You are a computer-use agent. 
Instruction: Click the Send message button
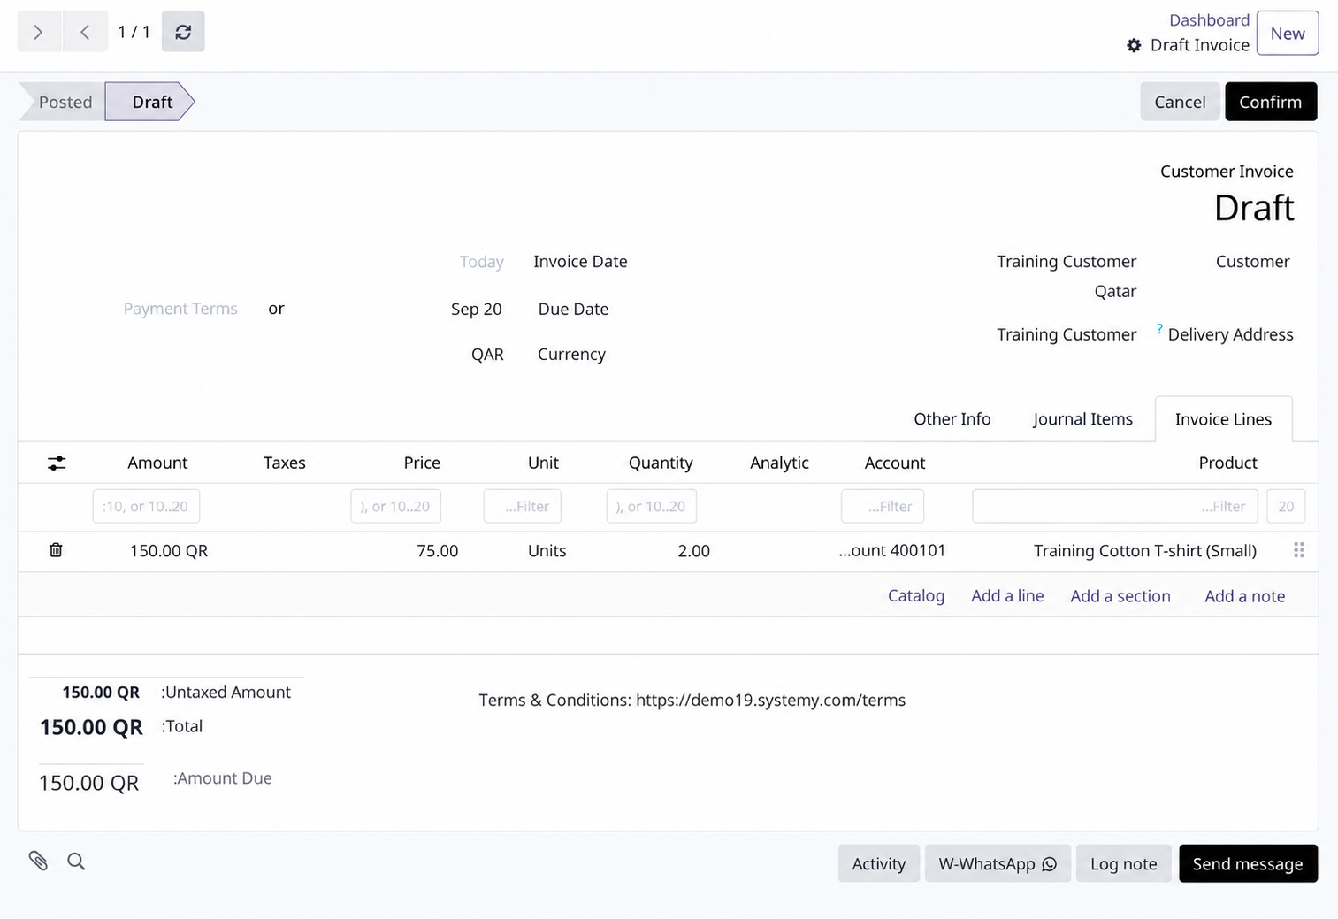1248,863
